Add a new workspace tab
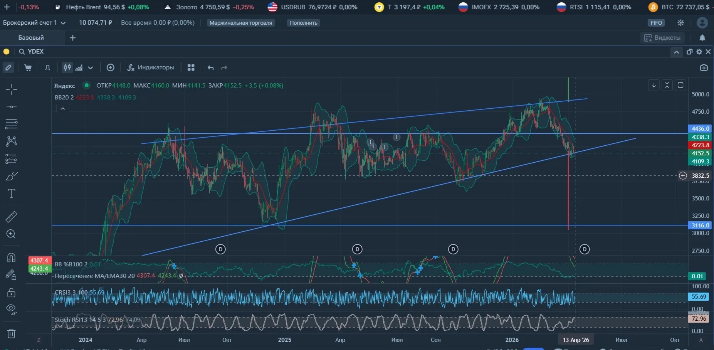Screen dimensions: 714x350 coord(73,38)
